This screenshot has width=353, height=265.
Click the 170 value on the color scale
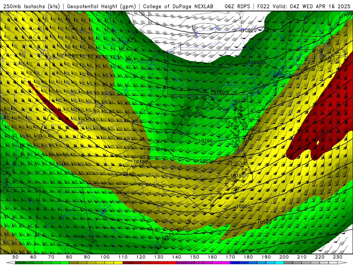pyautogui.click(x=230, y=257)
